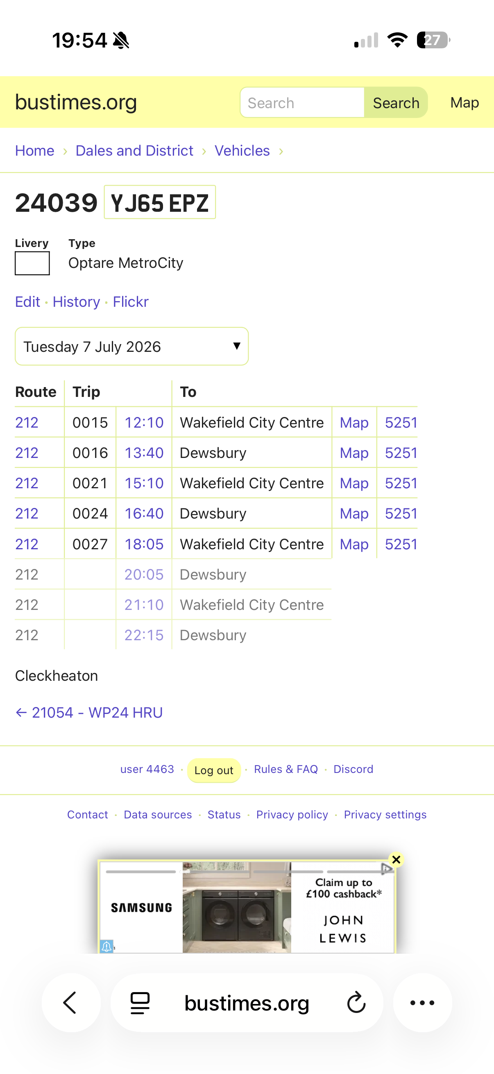Go to previous vehicle 21054 - WP24 HRU
Screen dimensions: 494x1074
[89, 713]
